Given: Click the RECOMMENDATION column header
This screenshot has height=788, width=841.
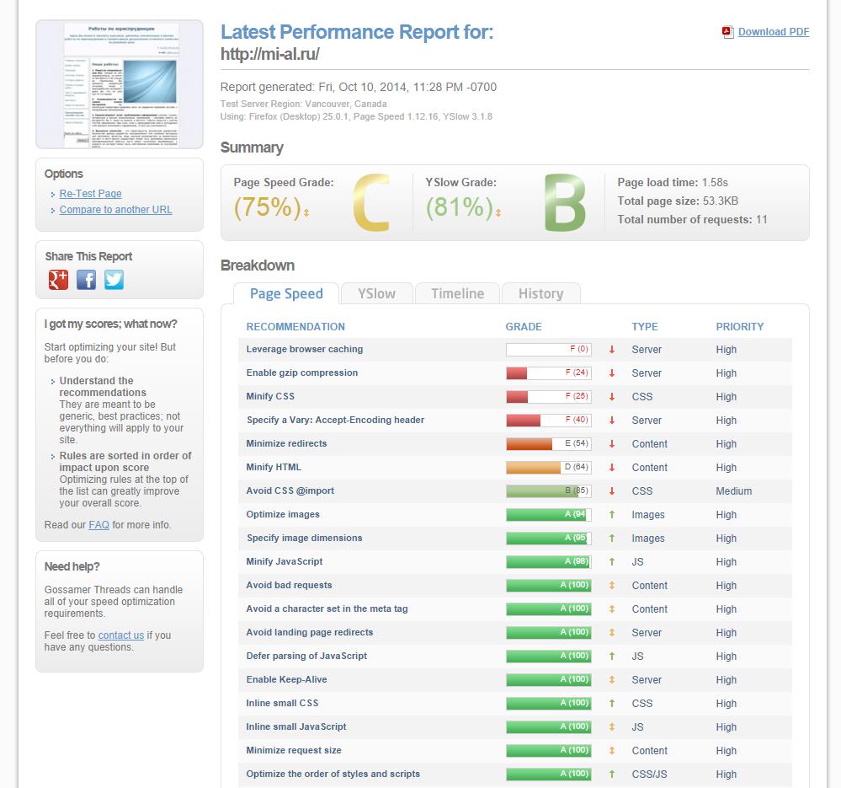Looking at the screenshot, I should coord(295,327).
